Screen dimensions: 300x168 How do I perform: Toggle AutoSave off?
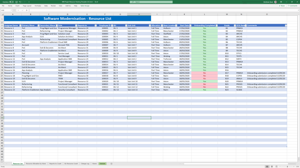[11, 2]
